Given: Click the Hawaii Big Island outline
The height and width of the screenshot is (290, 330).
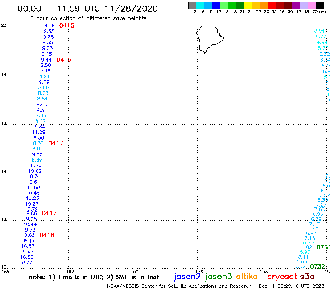Looking at the screenshot, I should [210, 40].
